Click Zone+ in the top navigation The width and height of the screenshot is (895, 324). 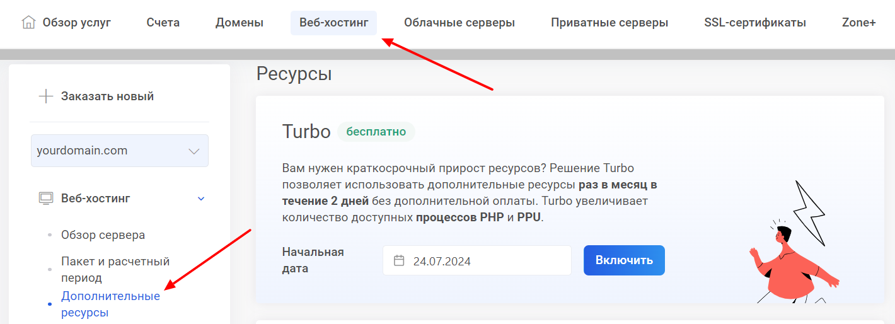tap(858, 23)
